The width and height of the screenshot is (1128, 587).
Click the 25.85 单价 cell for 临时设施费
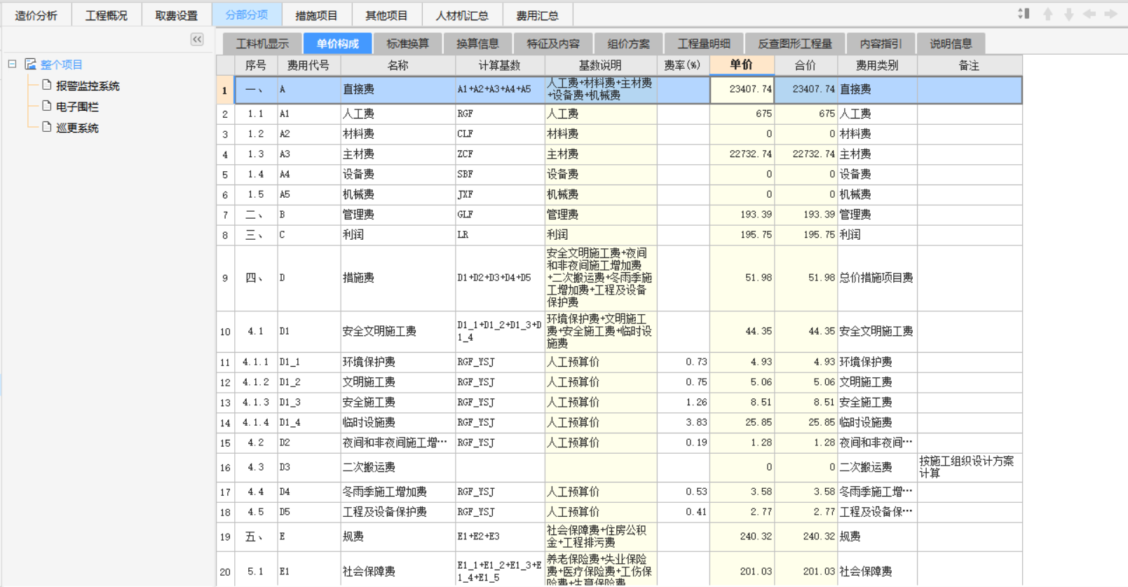pos(742,422)
